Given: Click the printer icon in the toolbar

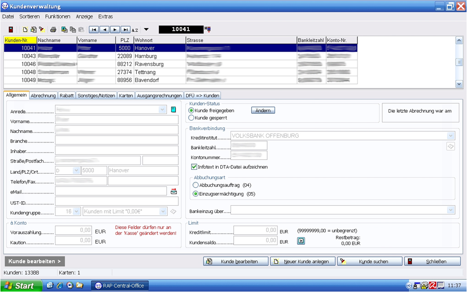Looking at the screenshot, I should pos(53,29).
